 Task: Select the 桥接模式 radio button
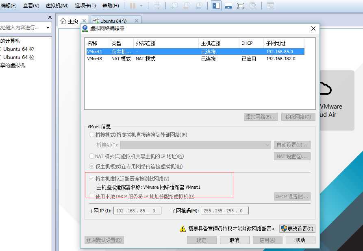point(92,134)
